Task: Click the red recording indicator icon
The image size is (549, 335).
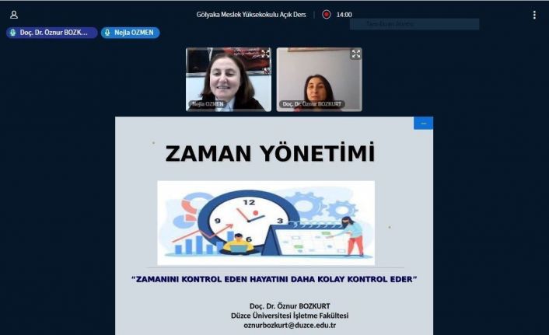Action: [x=327, y=14]
